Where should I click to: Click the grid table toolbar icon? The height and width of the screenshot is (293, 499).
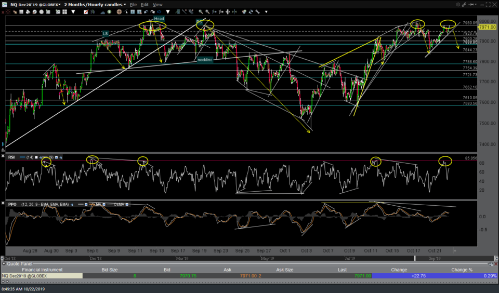[x=21, y=12]
